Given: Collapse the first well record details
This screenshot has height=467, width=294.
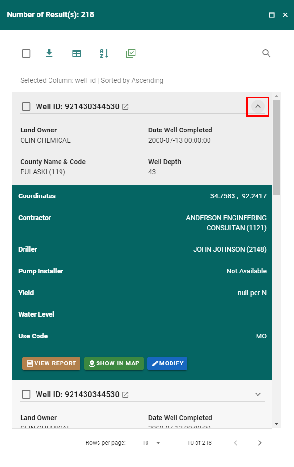Looking at the screenshot, I should click(x=258, y=106).
